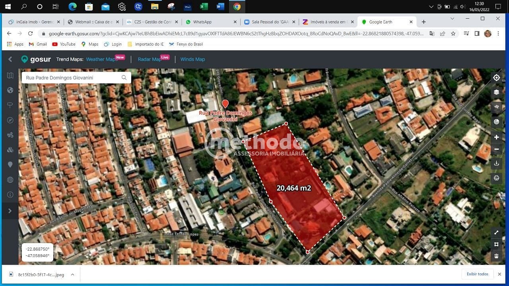The image size is (509, 286).
Task: Toggle the wind layer icon on the right
Action: point(496,106)
